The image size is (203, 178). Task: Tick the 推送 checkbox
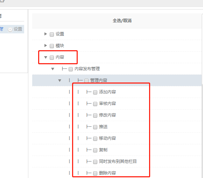click(95, 127)
